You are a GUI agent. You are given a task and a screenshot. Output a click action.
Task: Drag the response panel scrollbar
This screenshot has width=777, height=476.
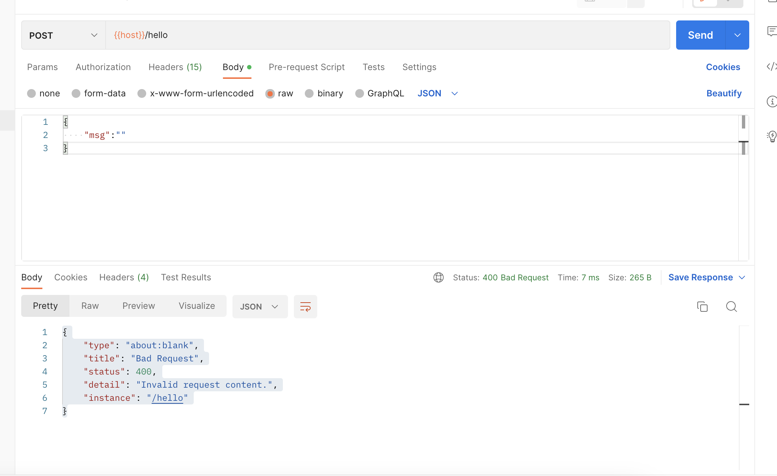[742, 404]
